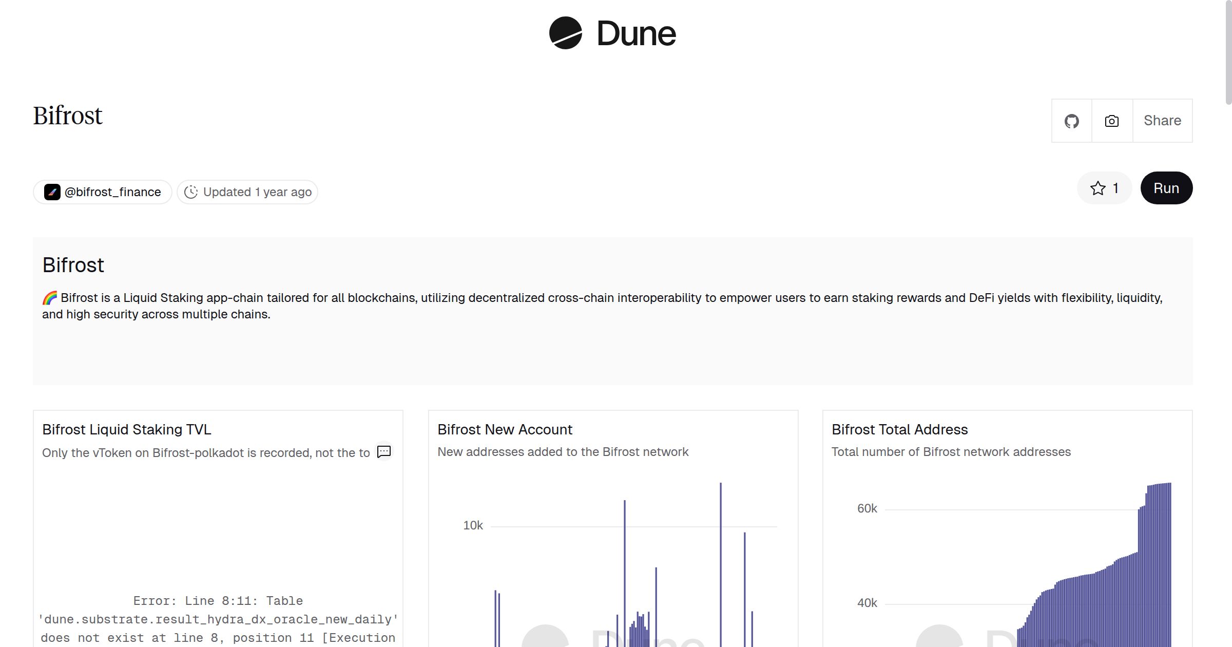The width and height of the screenshot is (1232, 647).
Task: Click the camera screenshot icon
Action: coord(1112,121)
